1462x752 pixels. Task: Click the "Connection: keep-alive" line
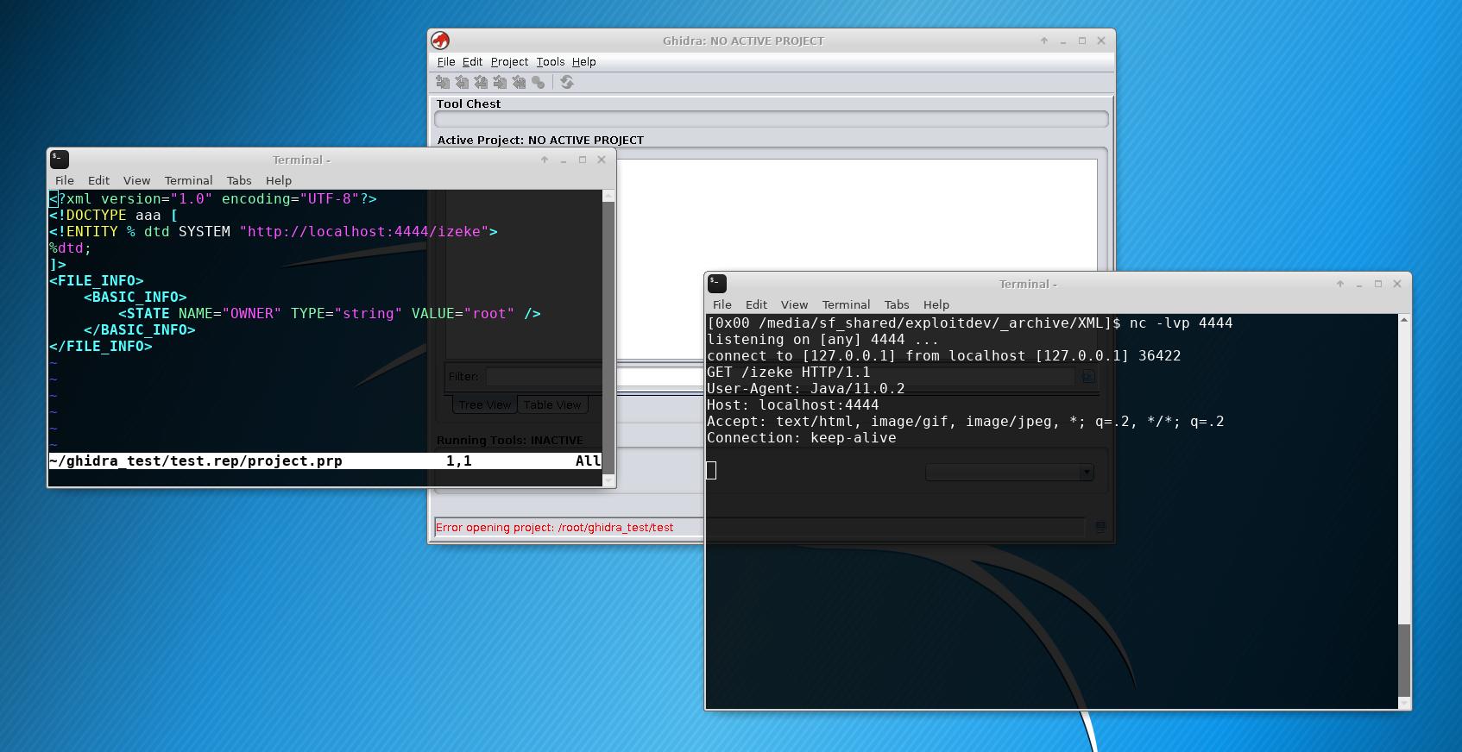[x=802, y=437]
